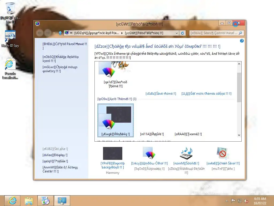The height and width of the screenshot is (206, 274).
Task: Click the theme list scrollbar thumb
Action: [x=239, y=87]
